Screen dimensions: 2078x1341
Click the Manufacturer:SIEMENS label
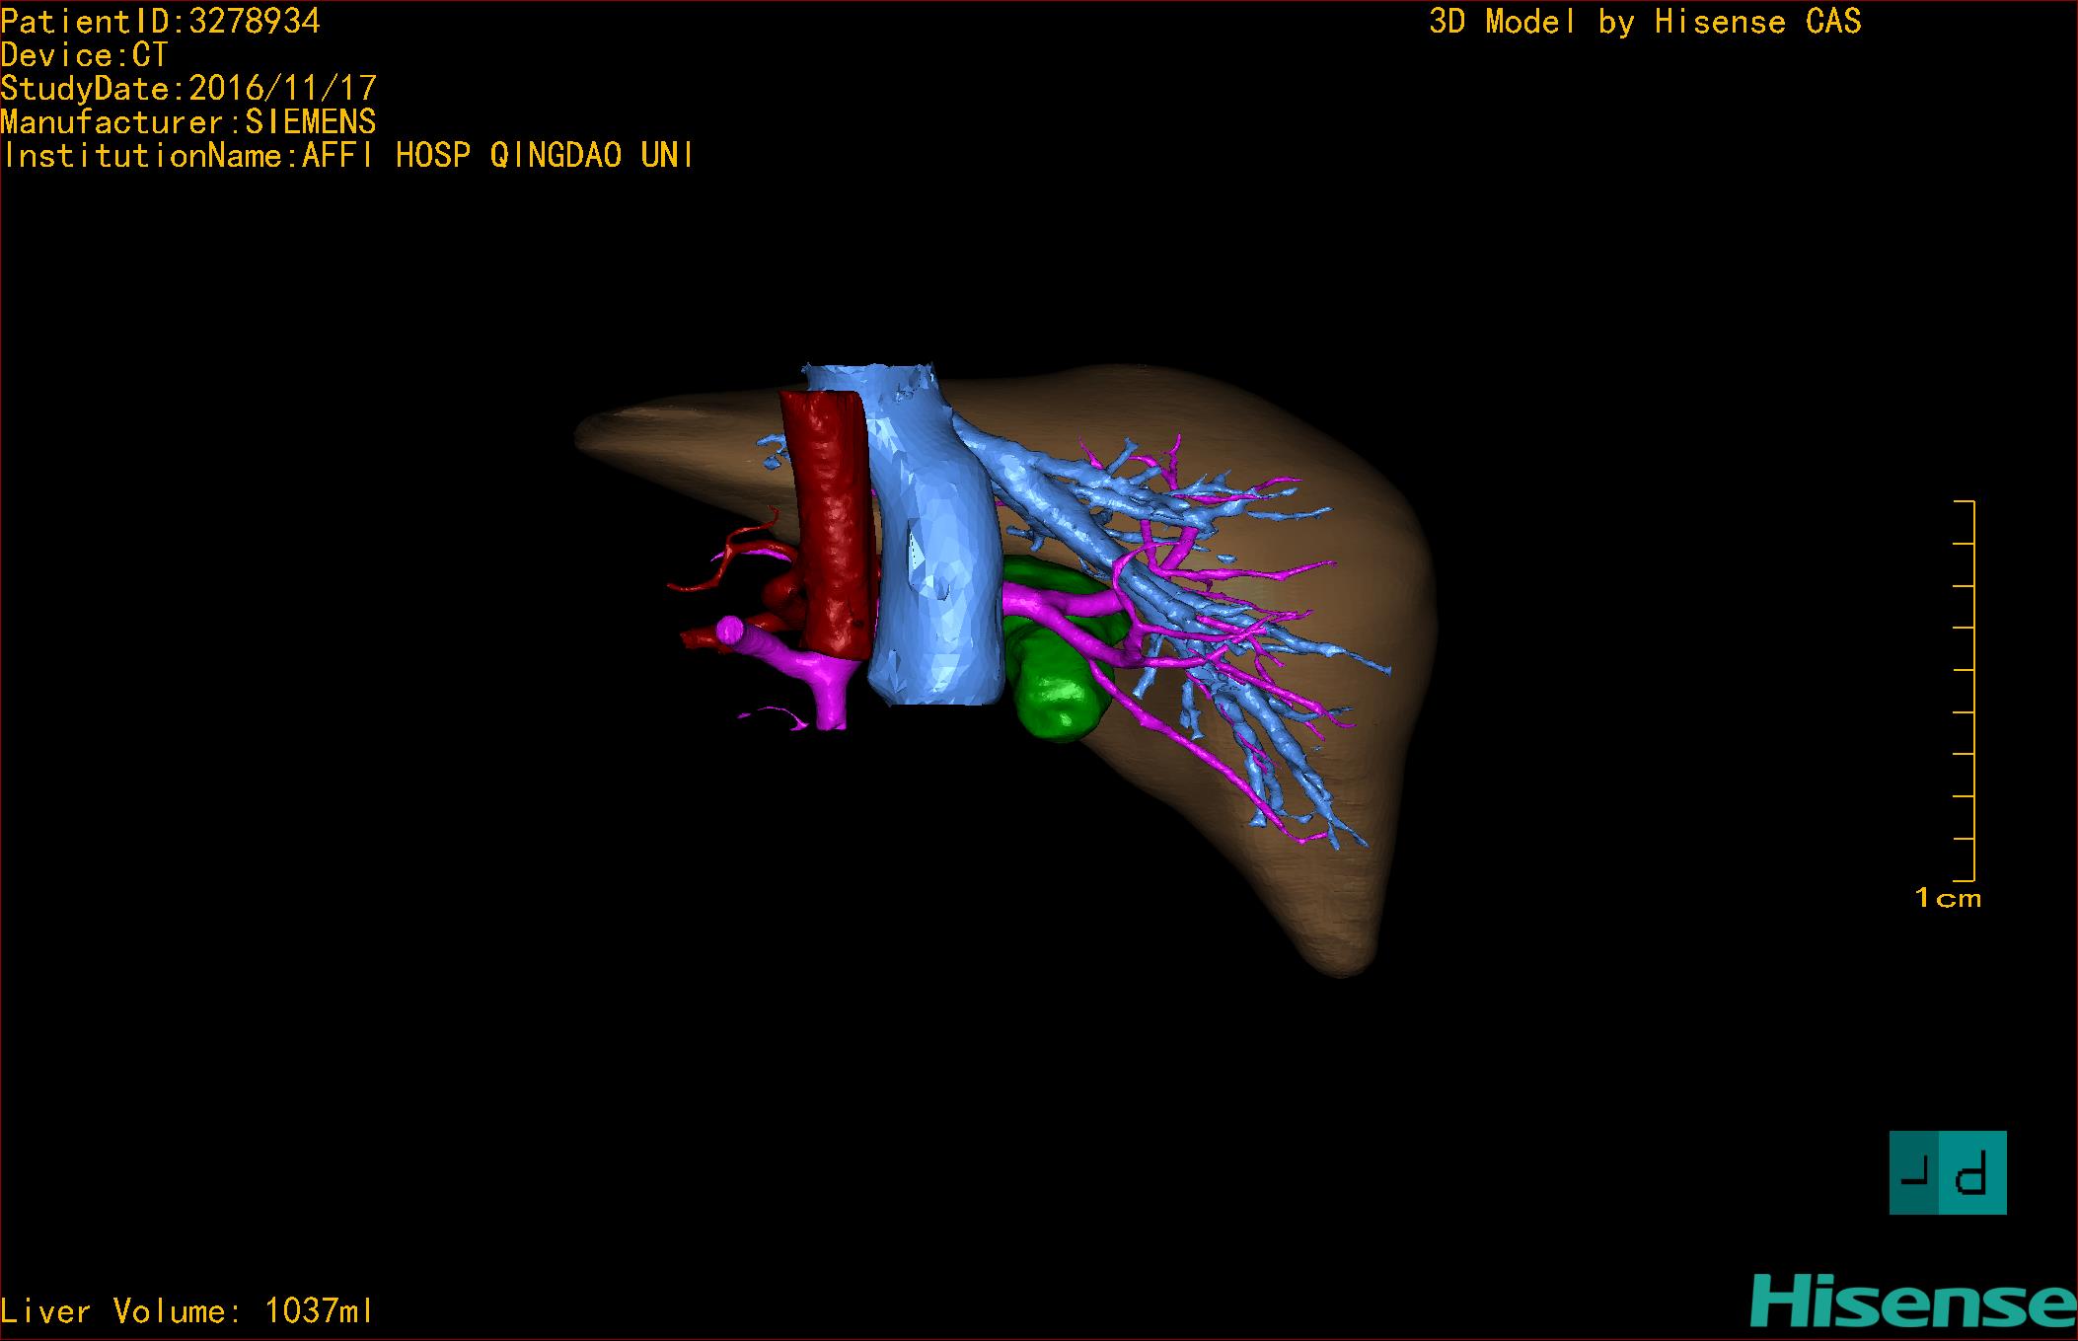point(188,121)
